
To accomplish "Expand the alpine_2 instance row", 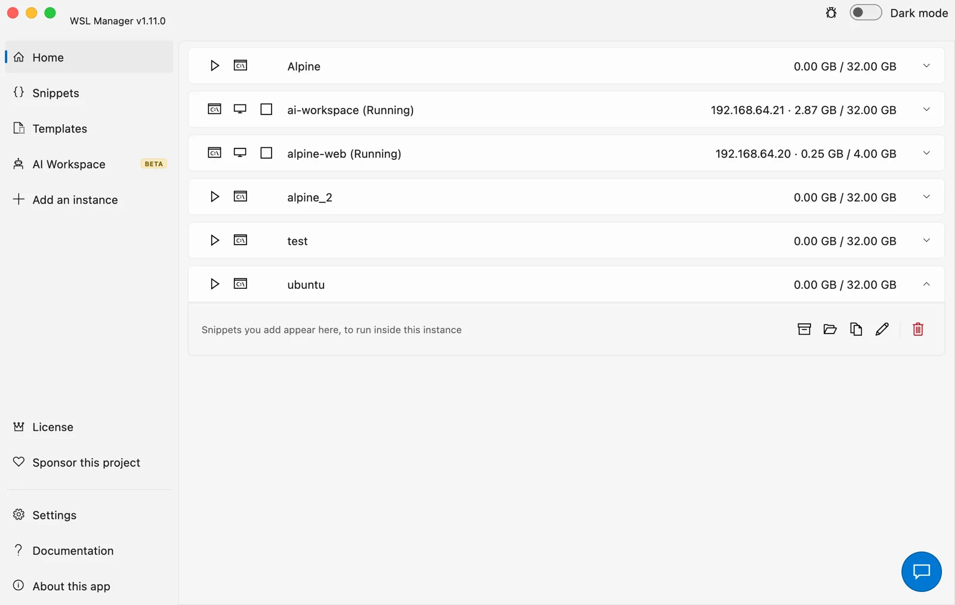I will 926,196.
